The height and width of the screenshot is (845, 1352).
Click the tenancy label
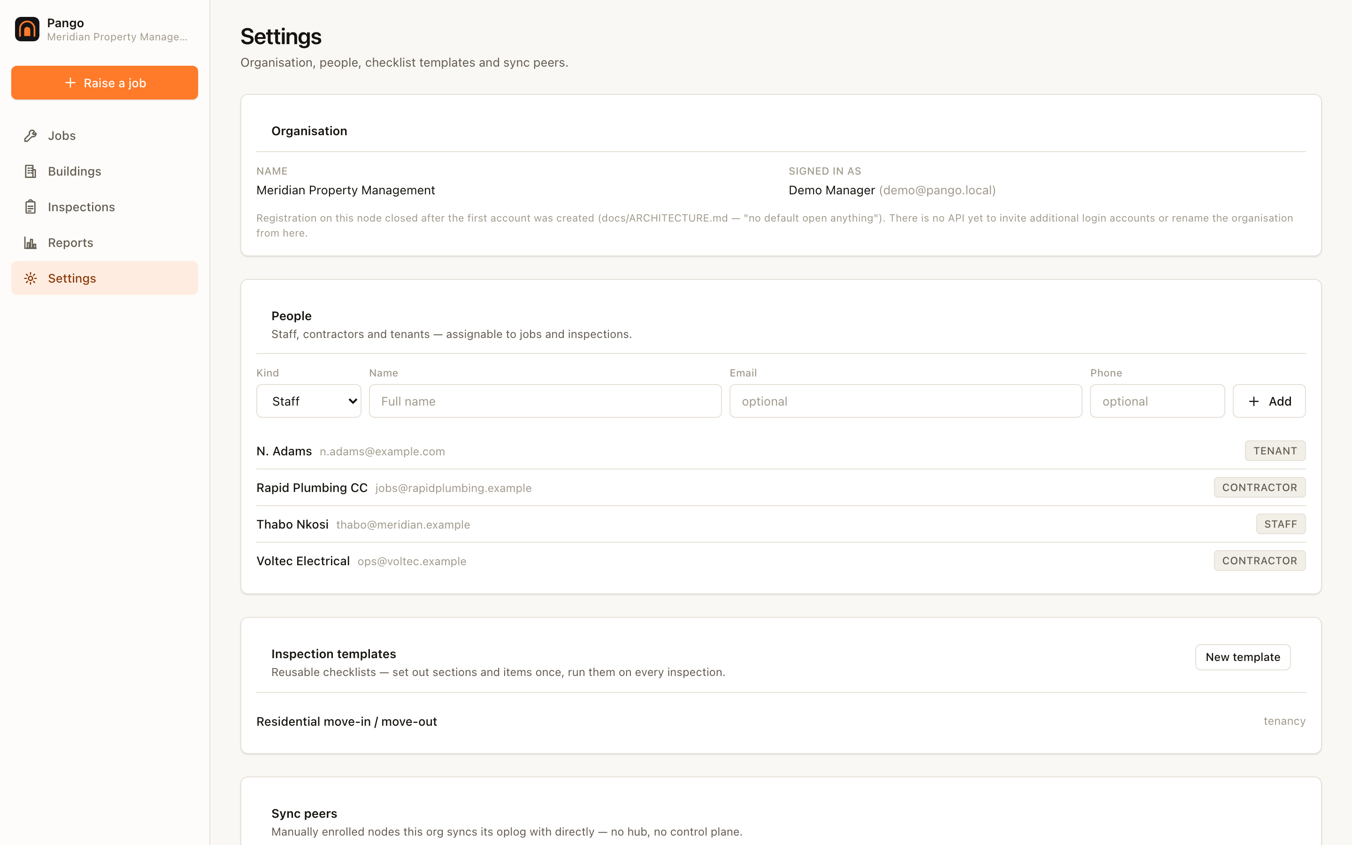[1284, 722]
